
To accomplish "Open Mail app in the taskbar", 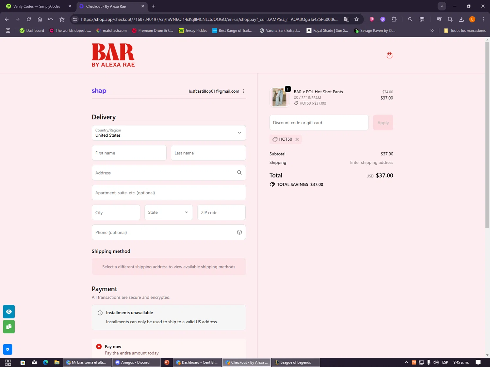I will [34, 362].
